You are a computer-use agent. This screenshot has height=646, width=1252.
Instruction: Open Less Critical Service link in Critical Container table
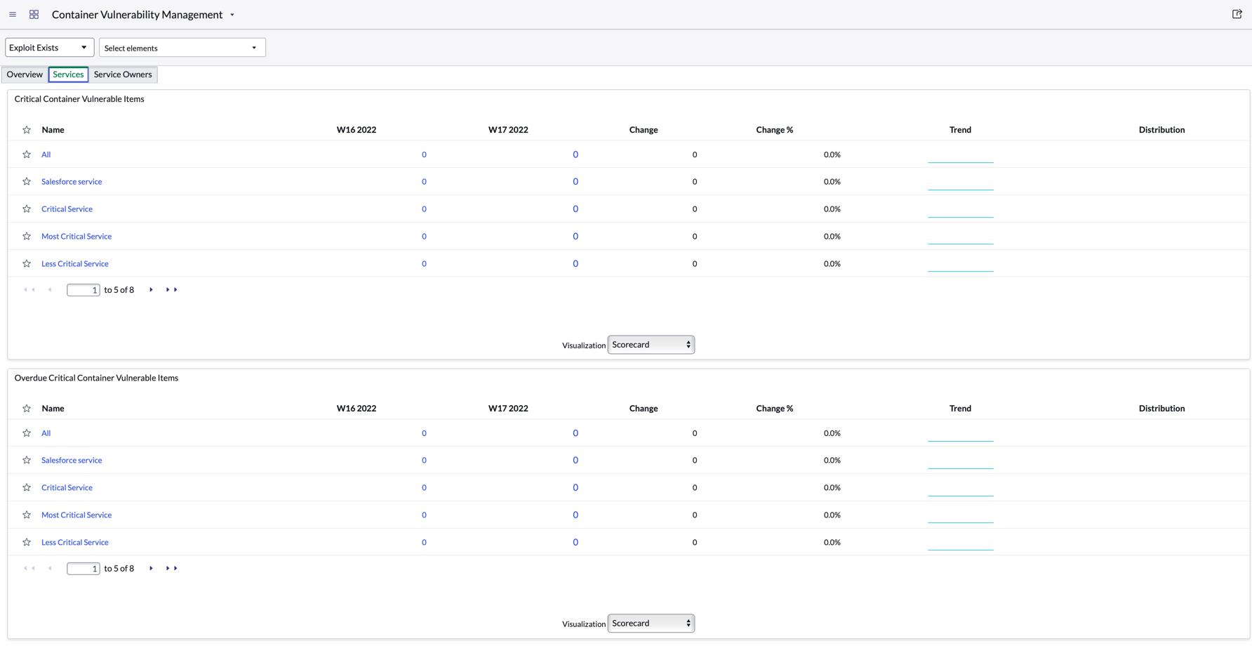pyautogui.click(x=75, y=264)
